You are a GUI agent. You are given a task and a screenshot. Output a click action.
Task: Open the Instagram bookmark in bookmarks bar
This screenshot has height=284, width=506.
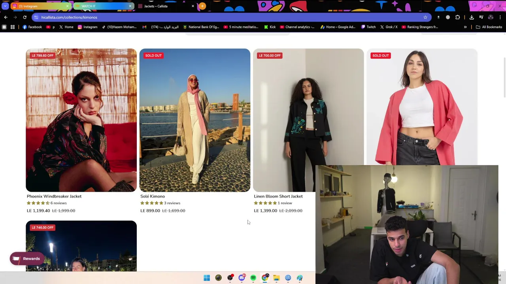point(87,27)
